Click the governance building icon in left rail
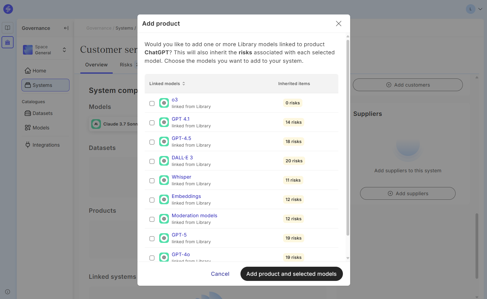 point(8,42)
